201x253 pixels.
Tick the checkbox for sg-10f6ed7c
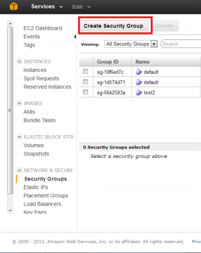[x=85, y=71]
